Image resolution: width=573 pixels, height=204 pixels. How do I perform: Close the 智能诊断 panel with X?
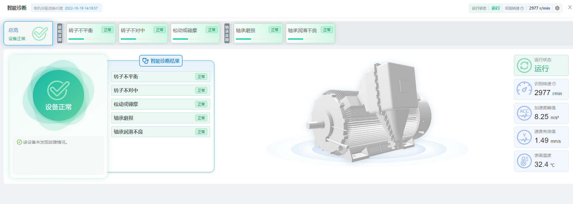click(x=570, y=7)
